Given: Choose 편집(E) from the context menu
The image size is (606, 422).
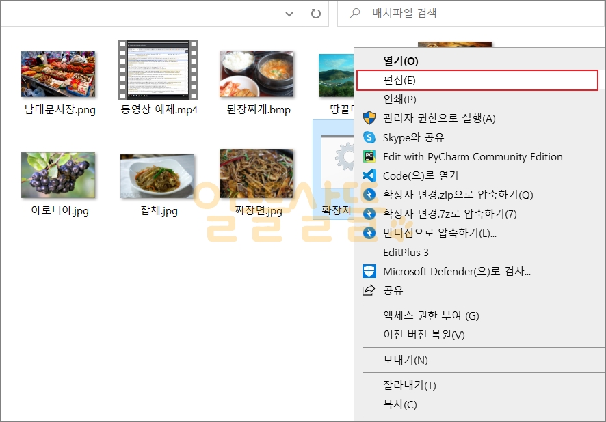Looking at the screenshot, I should point(477,80).
